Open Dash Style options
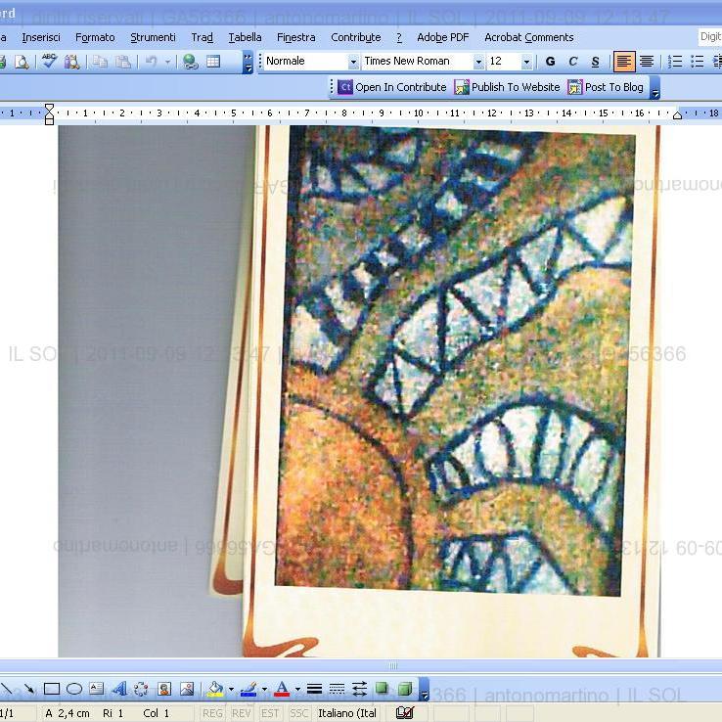Image resolution: width=722 pixels, height=722 pixels. pos(337,689)
